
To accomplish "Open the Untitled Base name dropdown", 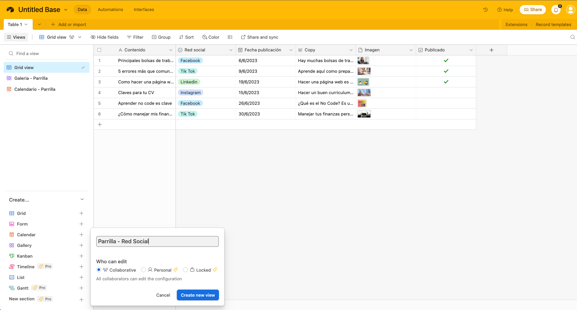I will point(66,10).
